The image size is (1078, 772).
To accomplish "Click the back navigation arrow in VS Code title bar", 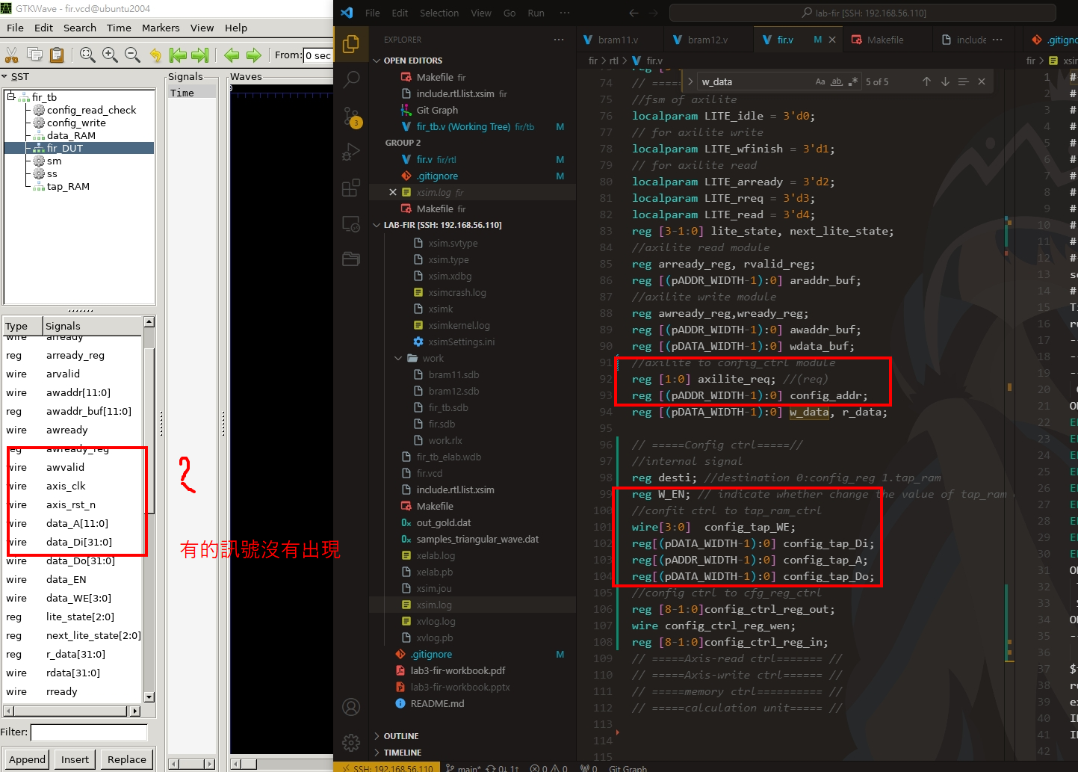I will [x=634, y=13].
